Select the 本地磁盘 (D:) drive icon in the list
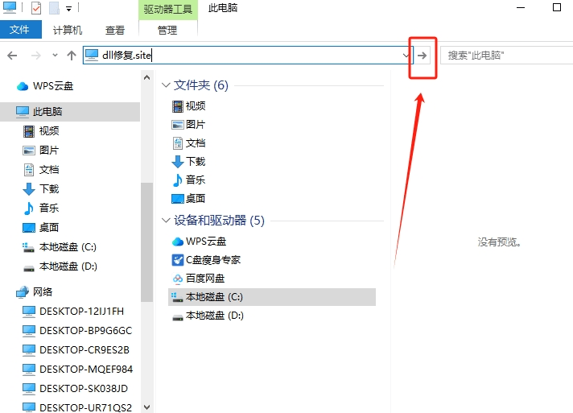The height and width of the screenshot is (413, 573). pyautogui.click(x=178, y=316)
